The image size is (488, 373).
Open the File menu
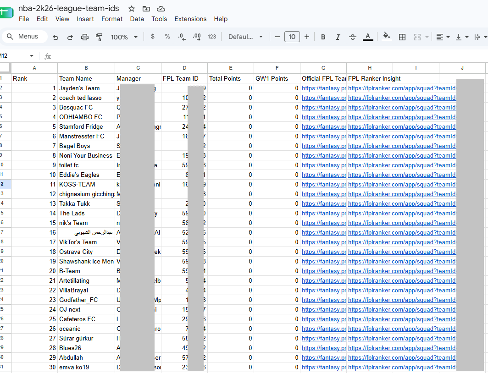click(x=24, y=19)
